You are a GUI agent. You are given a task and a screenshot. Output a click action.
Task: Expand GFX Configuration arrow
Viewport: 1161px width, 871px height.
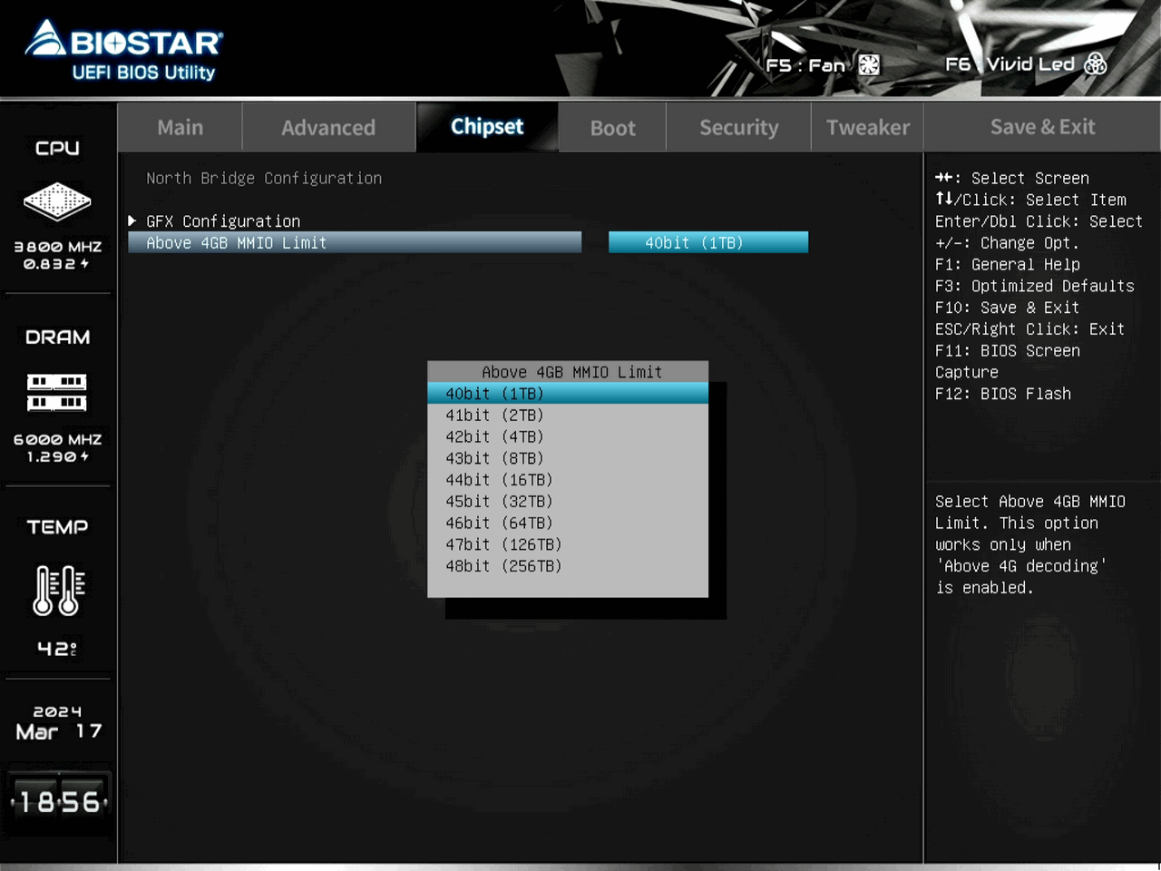132,220
